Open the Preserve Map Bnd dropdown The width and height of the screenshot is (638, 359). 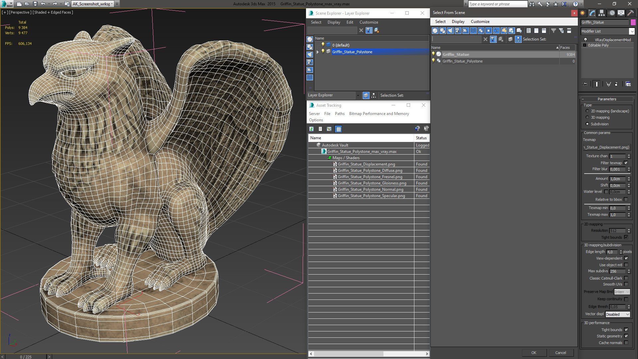pyautogui.click(x=622, y=292)
